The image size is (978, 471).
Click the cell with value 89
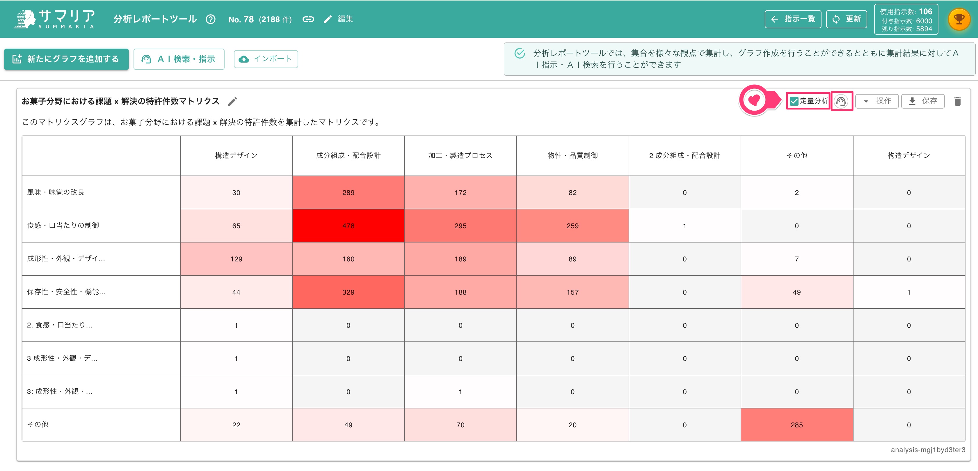tap(572, 259)
